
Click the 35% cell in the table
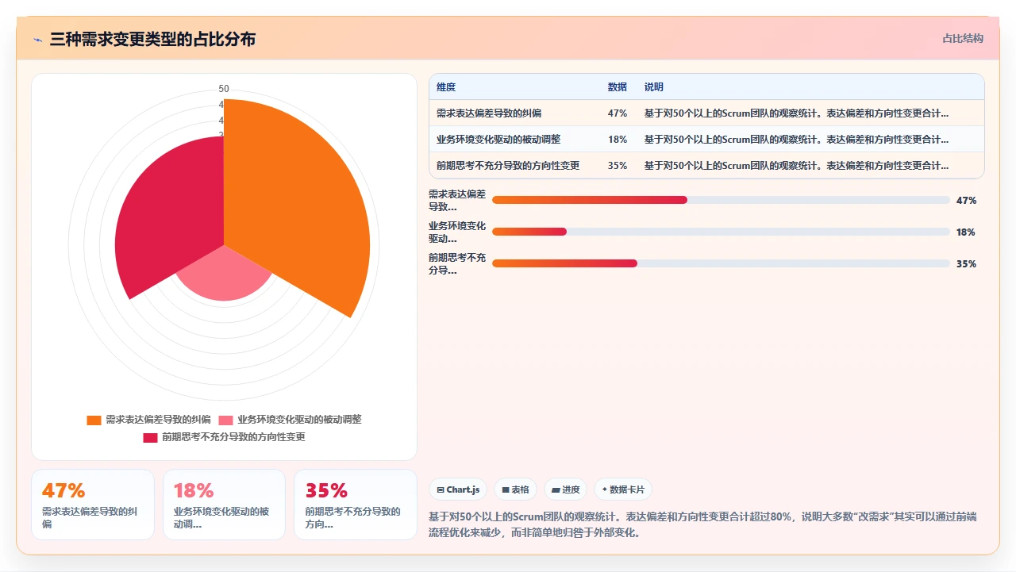point(618,166)
